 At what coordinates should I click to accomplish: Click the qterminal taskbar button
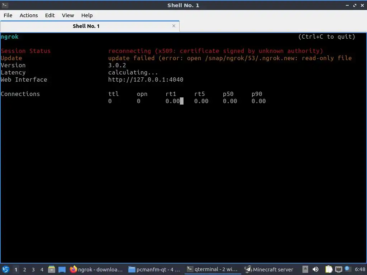(x=213, y=269)
